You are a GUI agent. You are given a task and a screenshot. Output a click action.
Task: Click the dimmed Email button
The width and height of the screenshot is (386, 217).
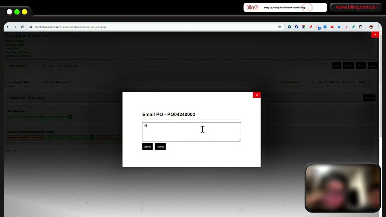click(348, 66)
